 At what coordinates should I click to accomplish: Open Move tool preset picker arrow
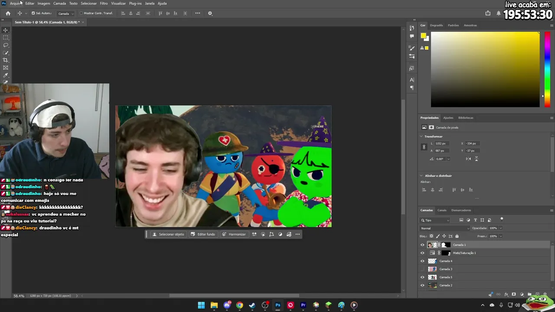(x=26, y=13)
